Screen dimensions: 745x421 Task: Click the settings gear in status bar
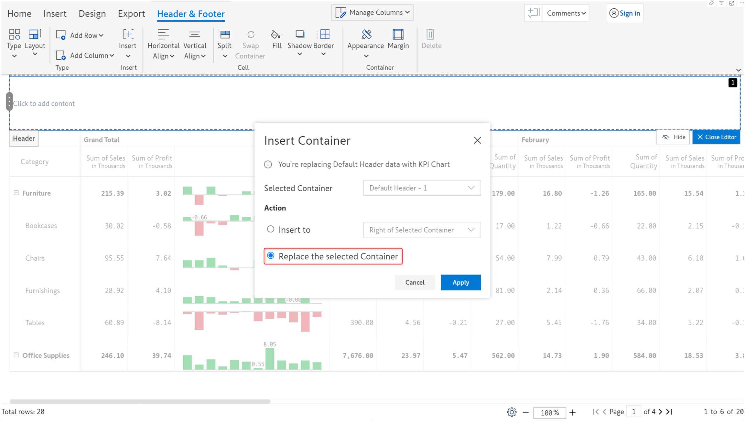tap(512, 412)
